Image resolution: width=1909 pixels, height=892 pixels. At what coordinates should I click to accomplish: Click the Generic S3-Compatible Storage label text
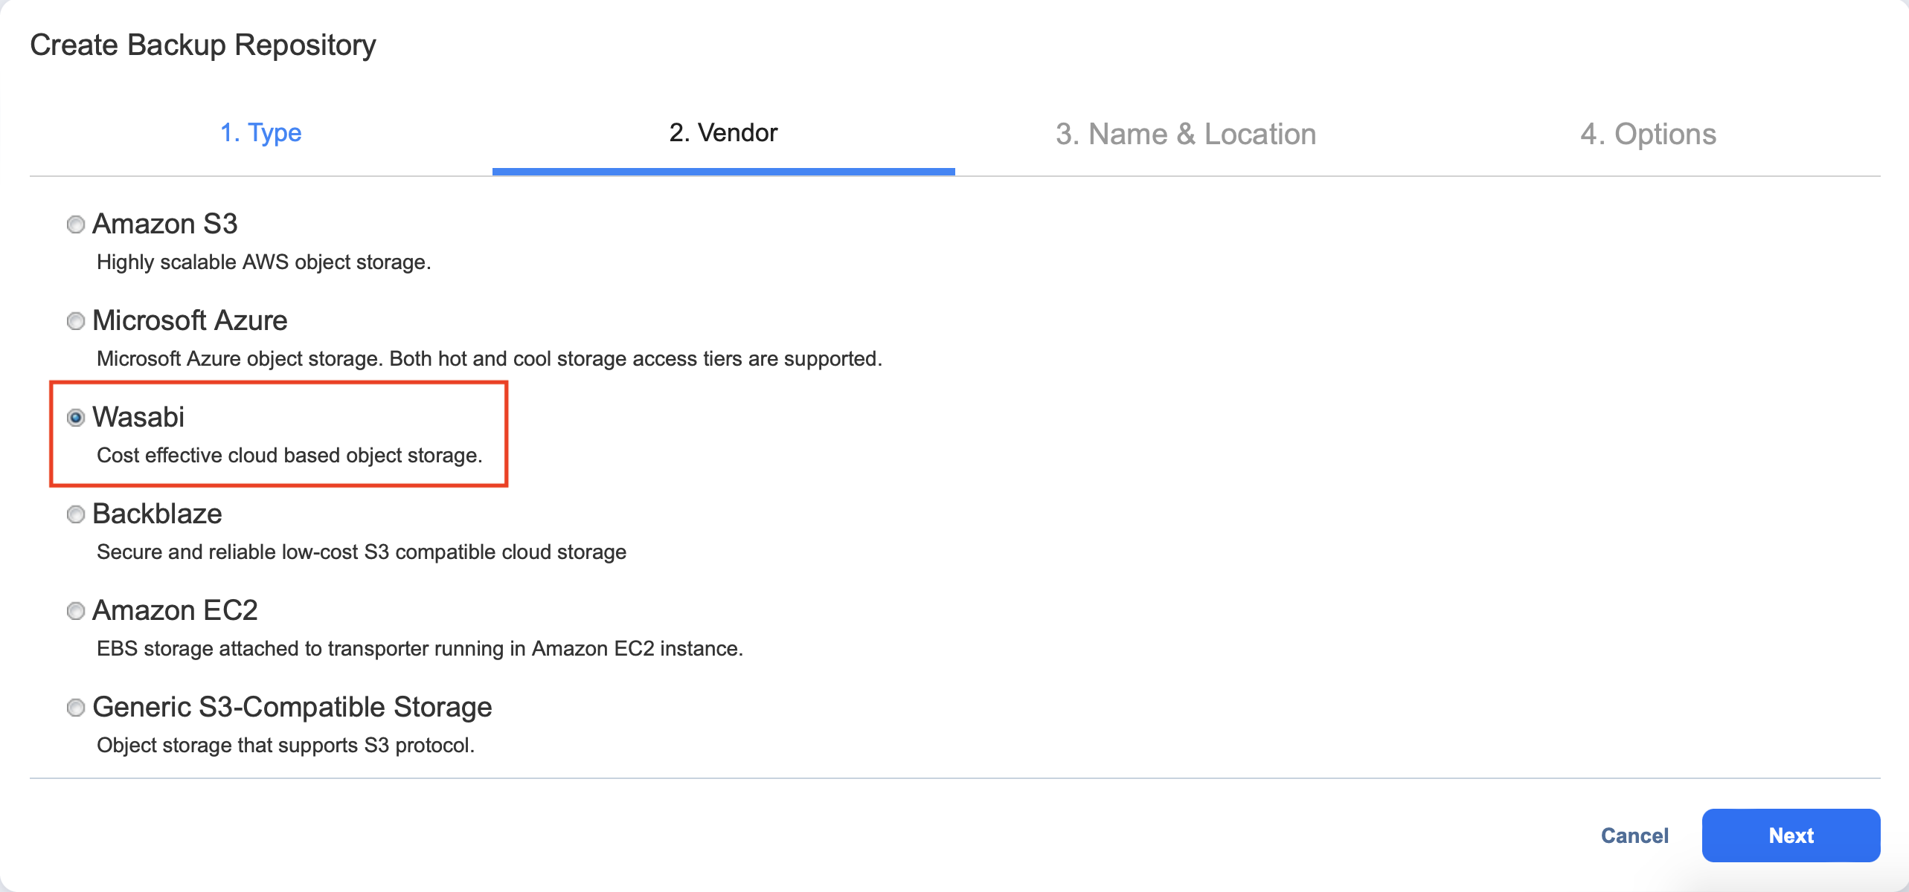click(292, 707)
